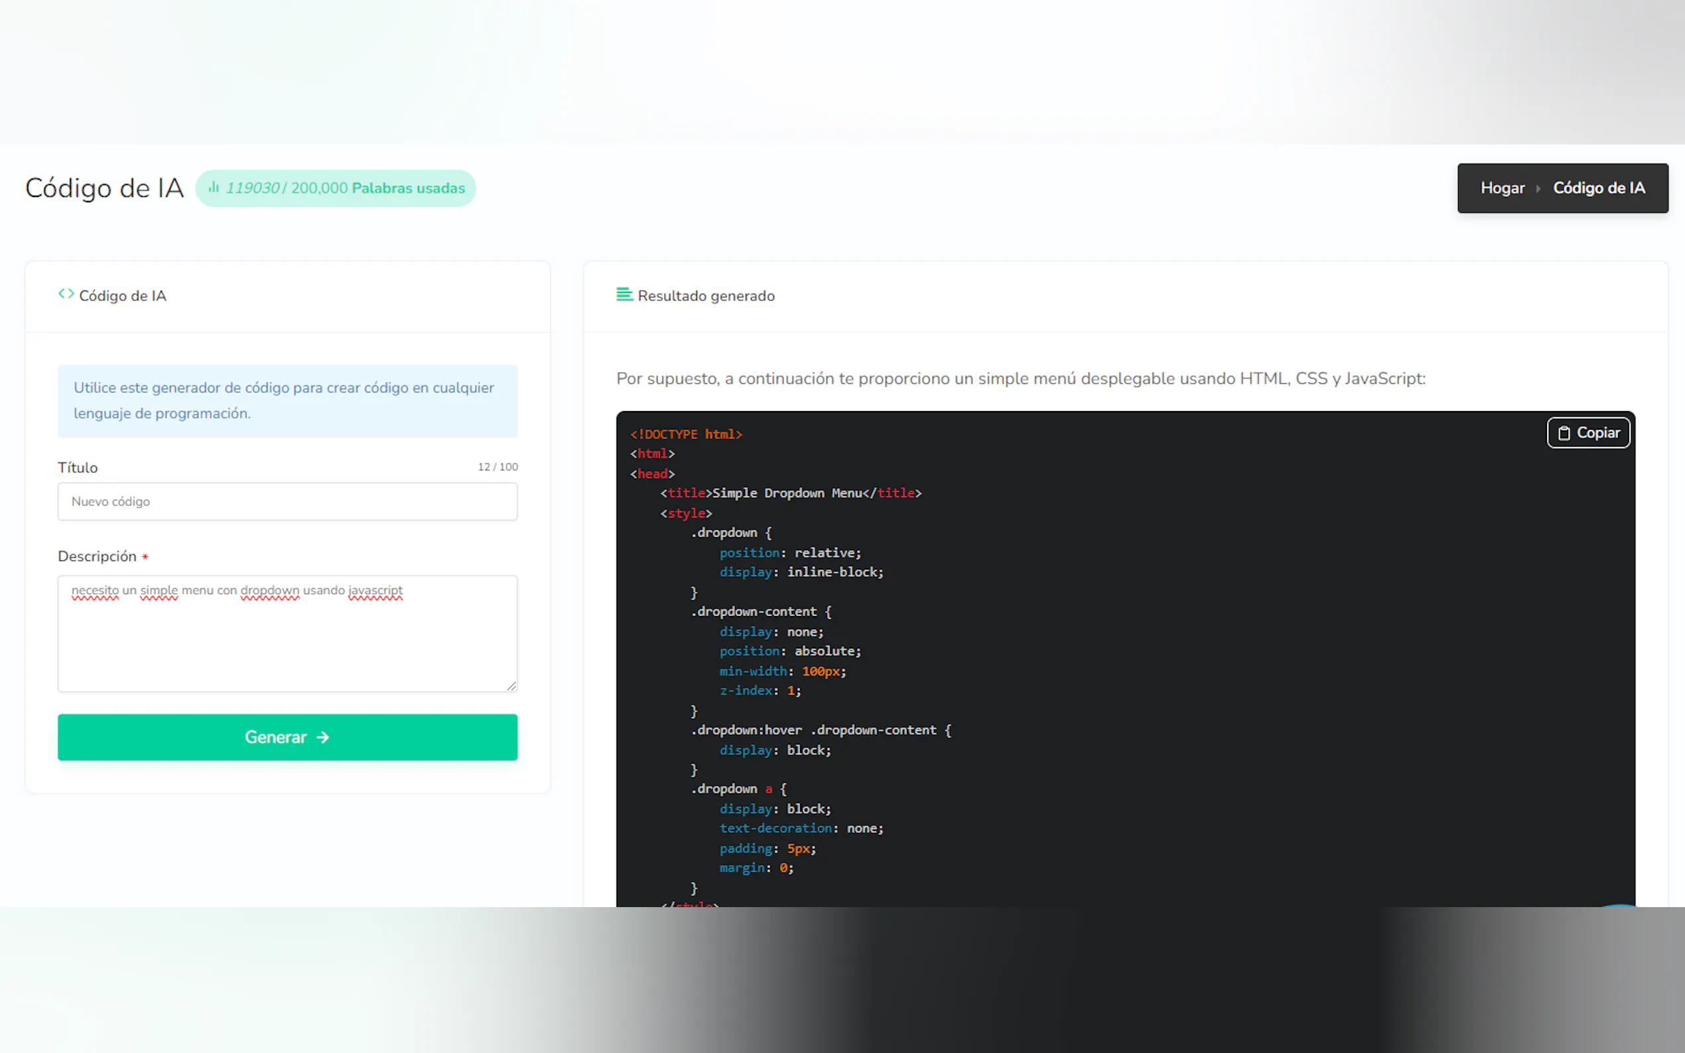Click the clipboard icon in Copiar button

pyautogui.click(x=1564, y=433)
